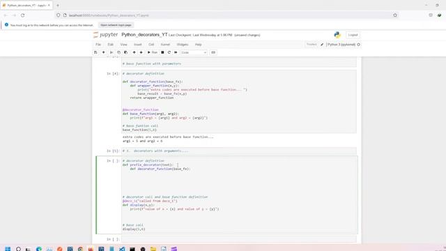
Task: Open the Kernel menu
Action: (x=165, y=45)
